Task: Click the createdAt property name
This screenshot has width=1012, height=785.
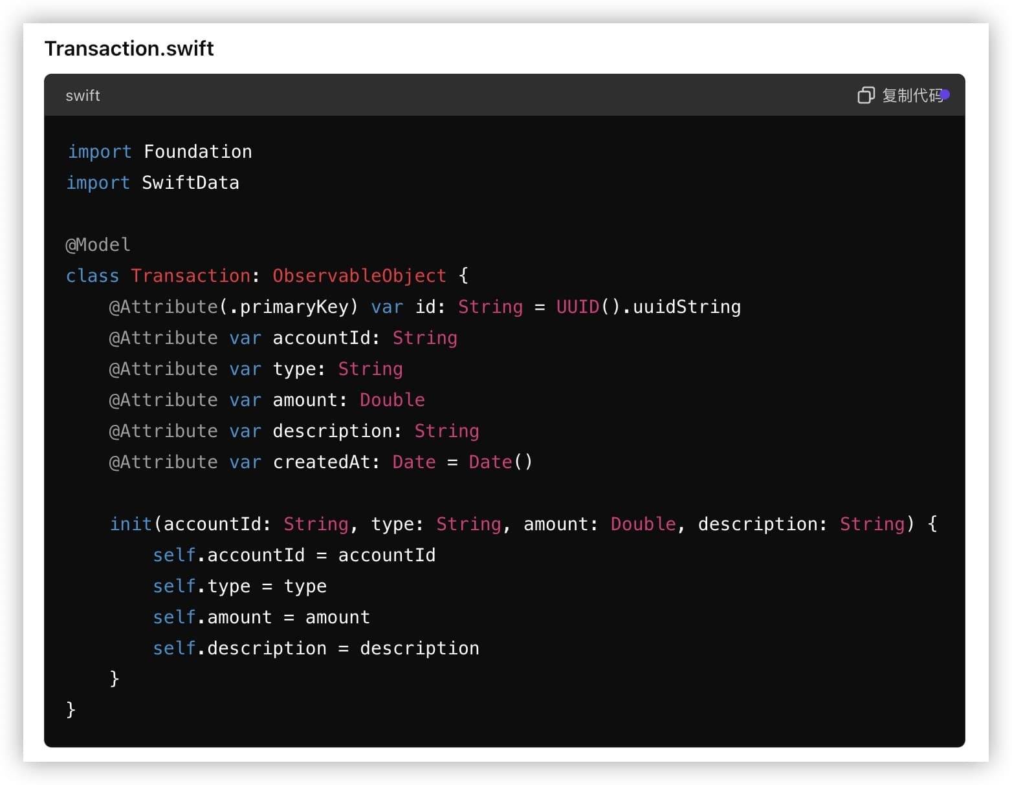Action: tap(321, 462)
